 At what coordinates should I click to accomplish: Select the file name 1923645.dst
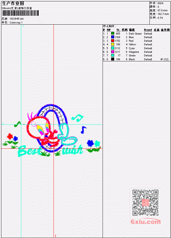pyautogui.click(x=17, y=19)
